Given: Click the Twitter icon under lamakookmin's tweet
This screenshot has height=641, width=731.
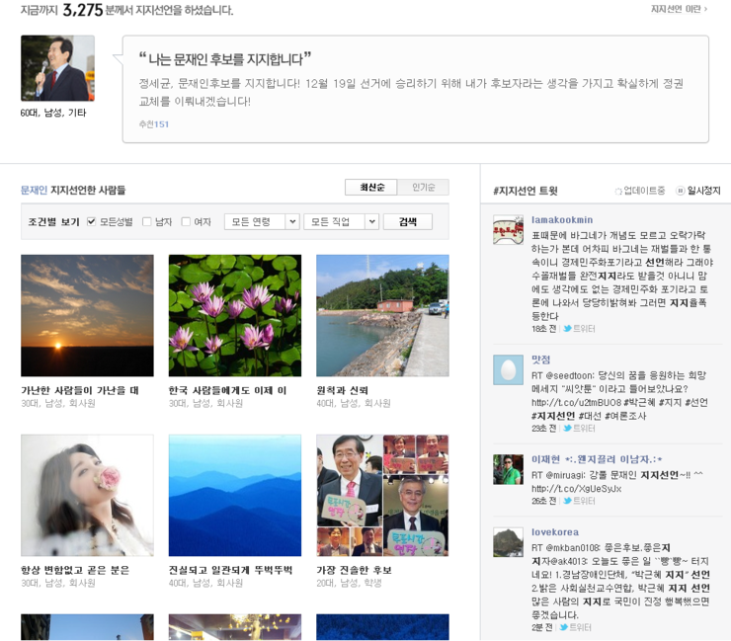Looking at the screenshot, I should tap(567, 329).
